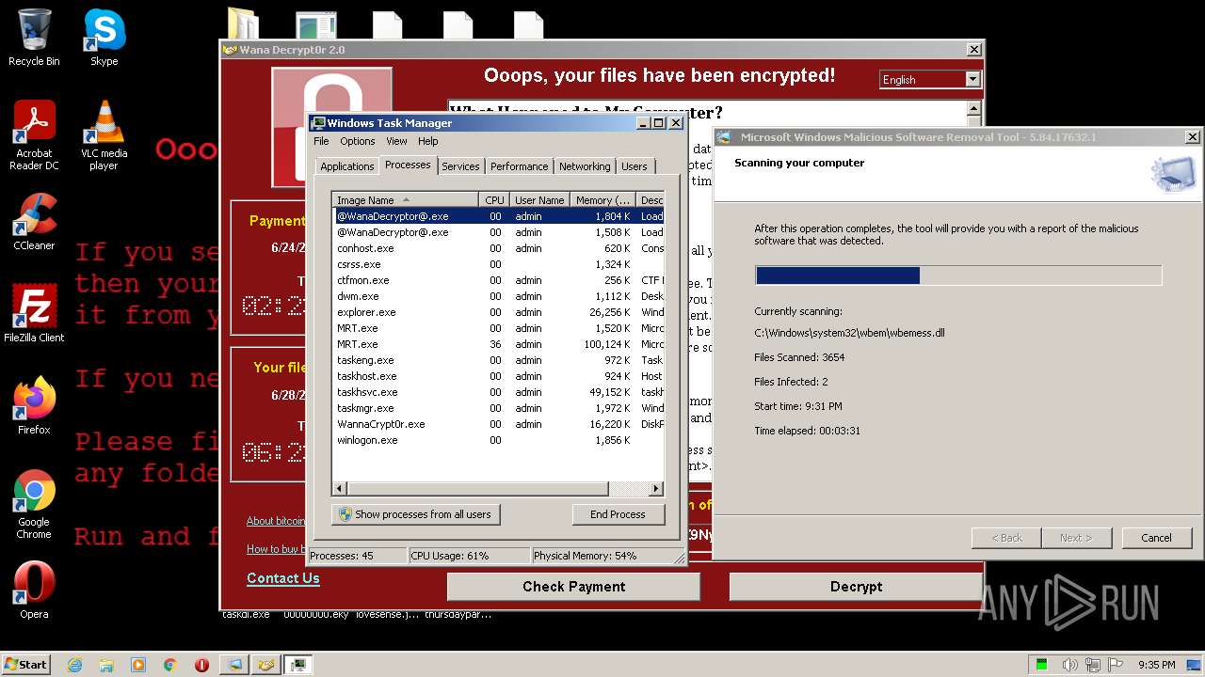Open Task Manager View menu

pyautogui.click(x=396, y=141)
